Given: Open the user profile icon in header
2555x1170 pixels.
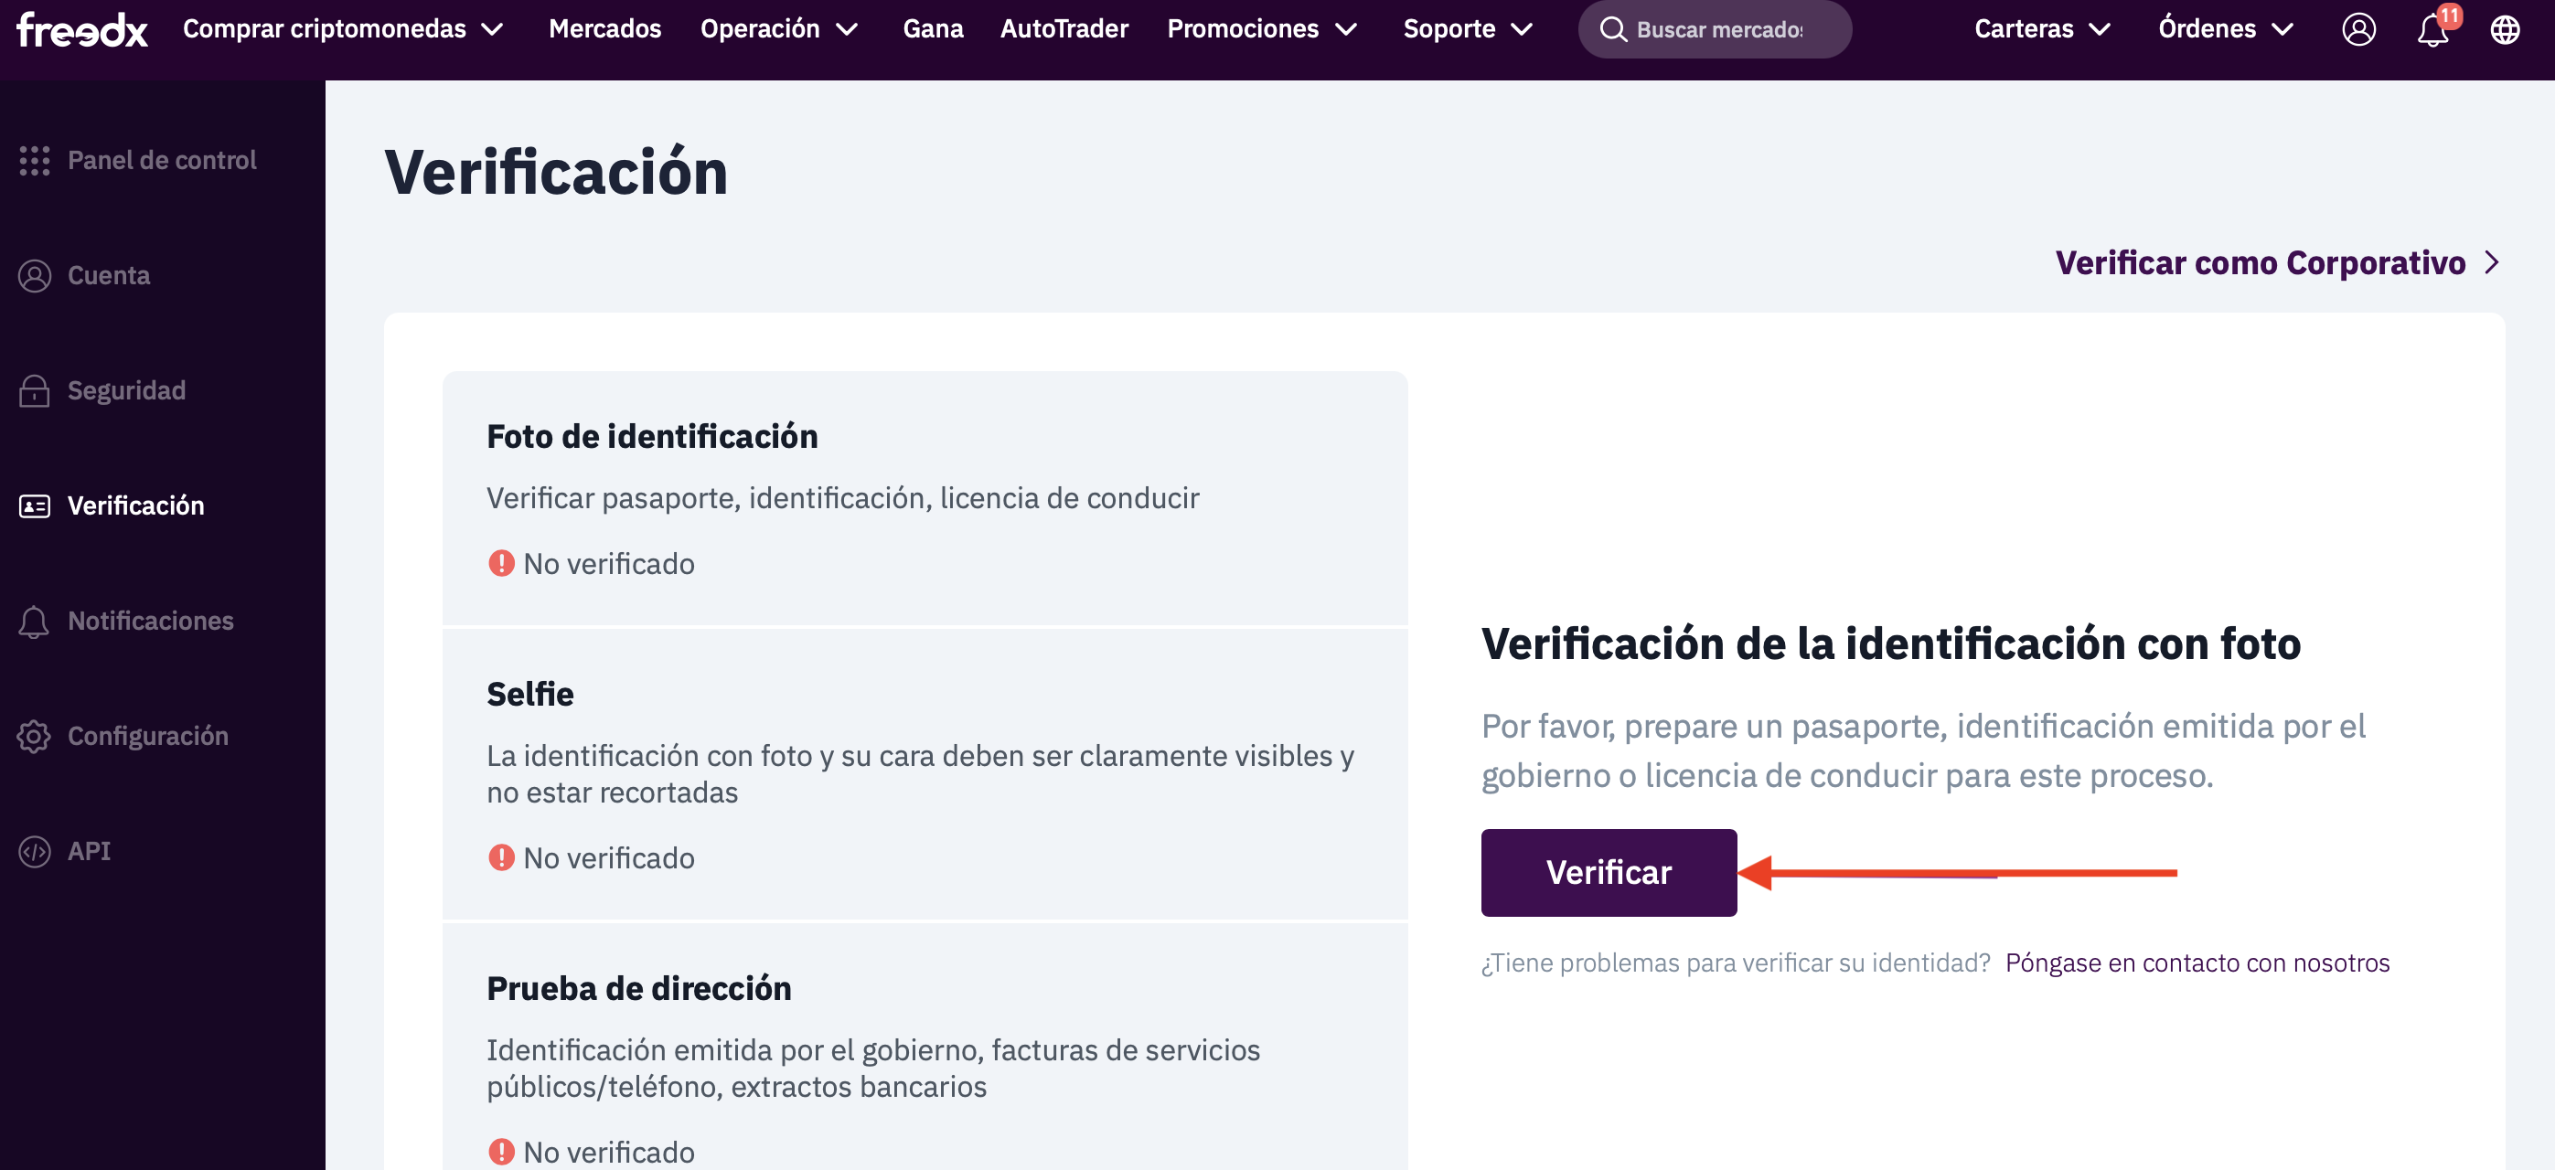Looking at the screenshot, I should pyautogui.click(x=2357, y=30).
